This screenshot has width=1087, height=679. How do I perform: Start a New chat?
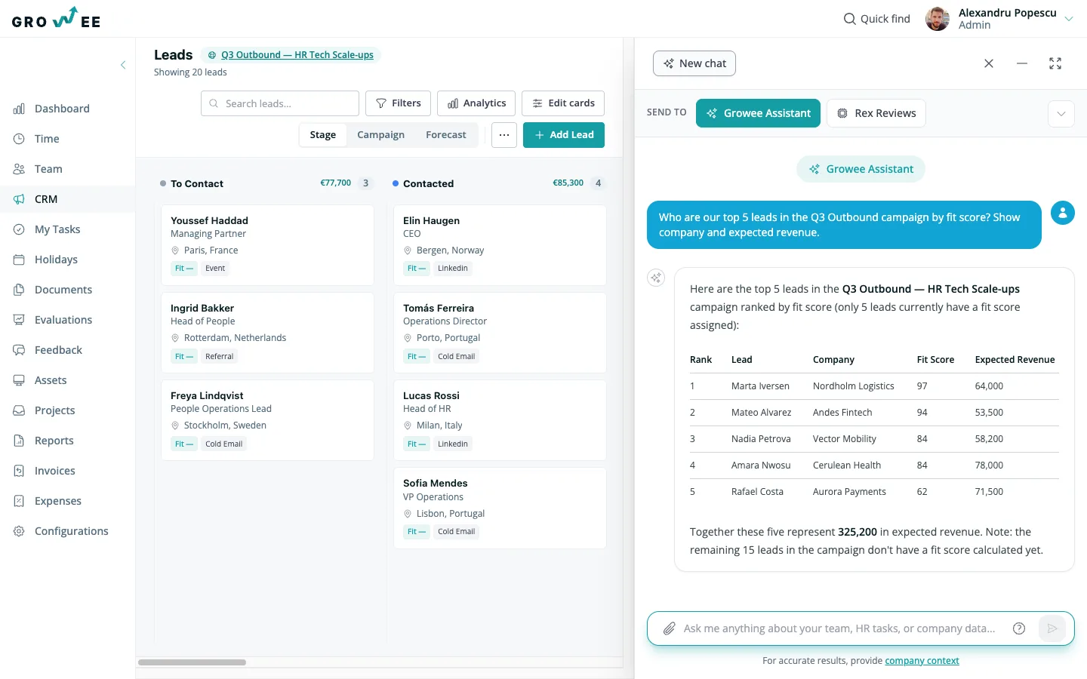[x=694, y=63]
